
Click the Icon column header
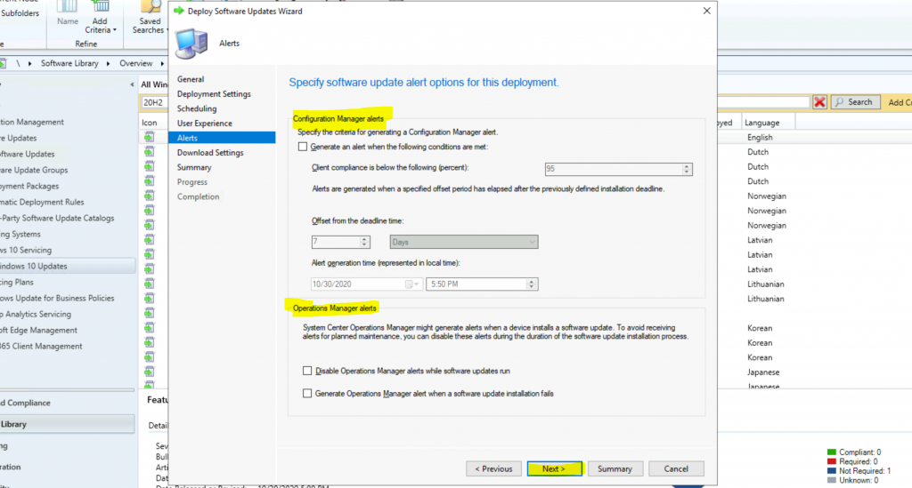coord(150,123)
